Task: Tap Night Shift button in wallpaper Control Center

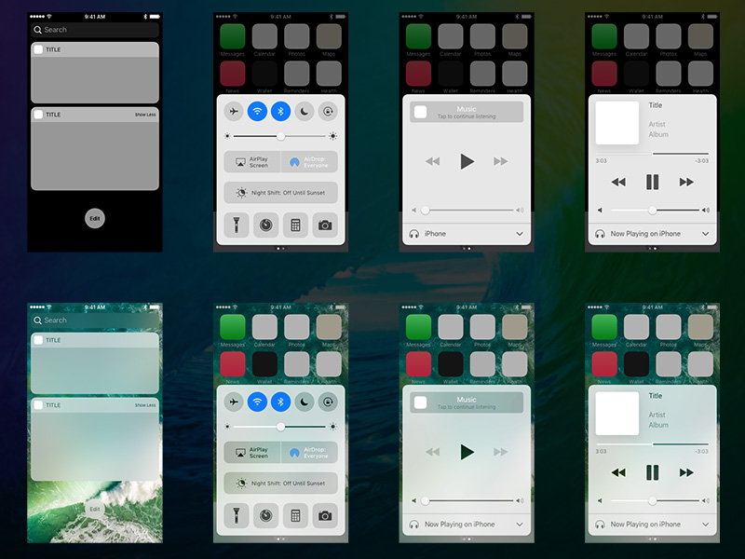Action: pos(281,483)
